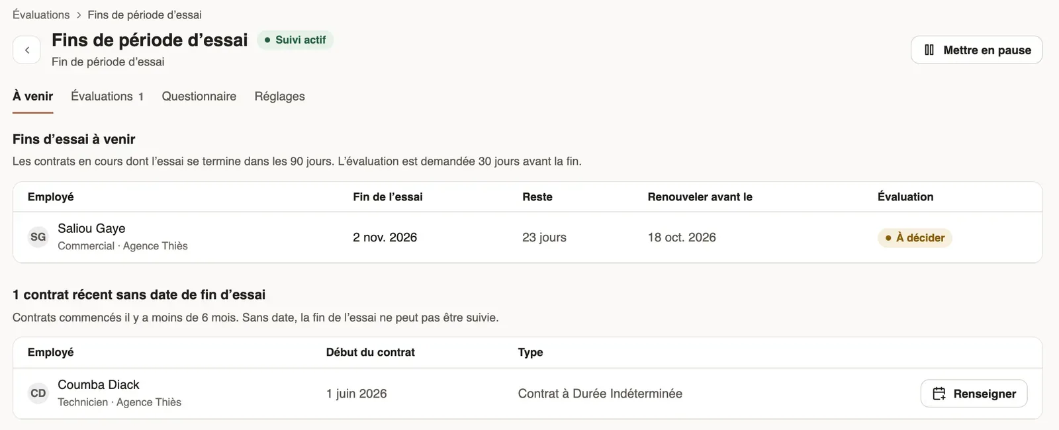
Task: Click Renseigner for Coumba Diack
Action: tap(974, 394)
